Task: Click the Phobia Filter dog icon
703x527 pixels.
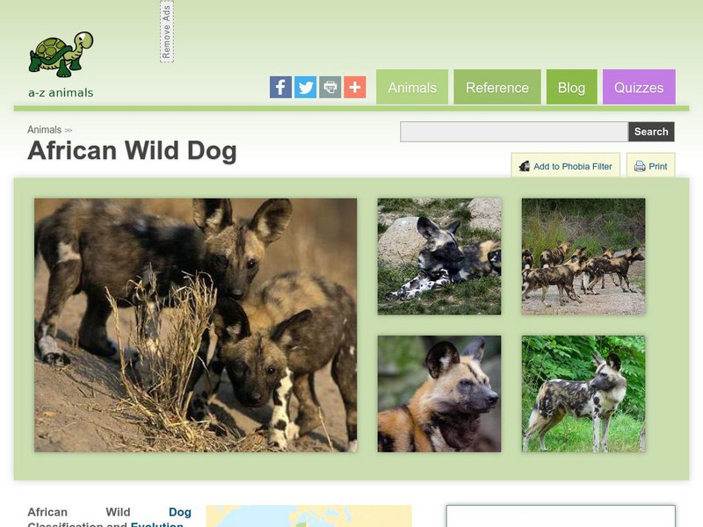Action: [524, 166]
